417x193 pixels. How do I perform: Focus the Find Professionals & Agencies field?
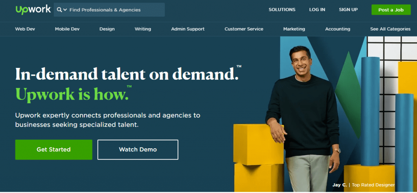click(x=109, y=10)
